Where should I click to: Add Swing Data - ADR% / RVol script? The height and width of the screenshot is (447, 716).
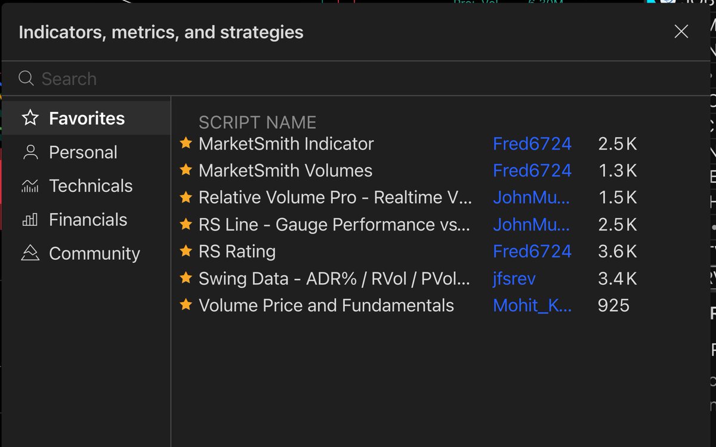click(x=334, y=278)
